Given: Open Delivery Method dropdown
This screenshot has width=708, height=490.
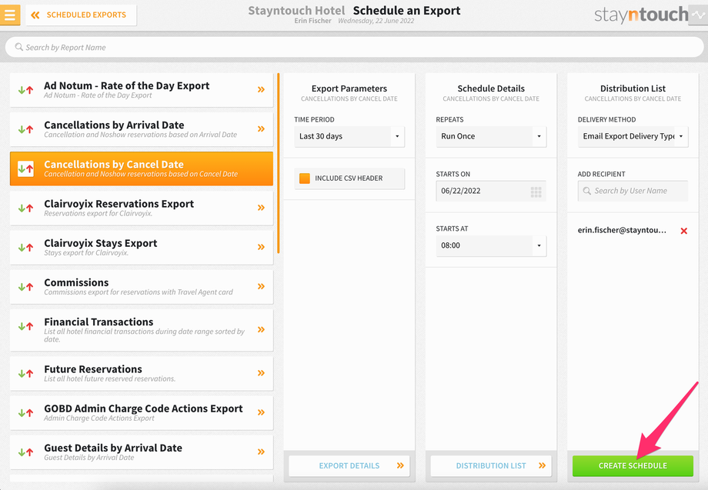Looking at the screenshot, I should point(633,136).
